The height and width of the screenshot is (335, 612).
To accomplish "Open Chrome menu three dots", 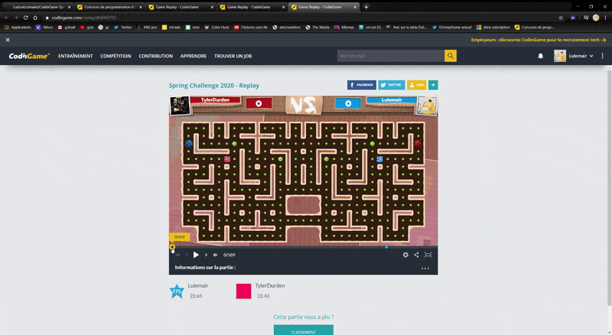I will tap(605, 18).
